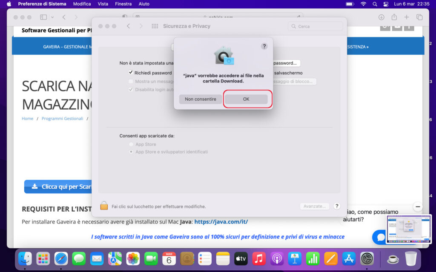Open the screenshot preview thumbnail
436x272 pixels.
(409, 229)
